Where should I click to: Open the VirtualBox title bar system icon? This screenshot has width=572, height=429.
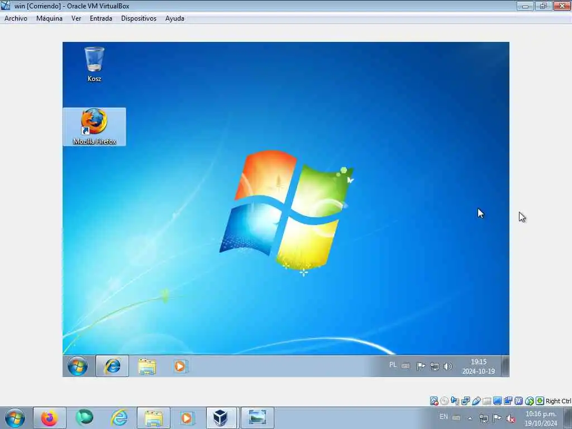[x=6, y=6]
